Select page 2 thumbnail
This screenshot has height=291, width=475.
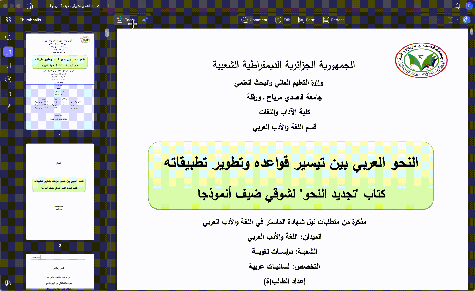pyautogui.click(x=60, y=192)
